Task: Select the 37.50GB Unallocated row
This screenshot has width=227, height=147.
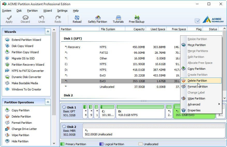Action: (x=121, y=87)
